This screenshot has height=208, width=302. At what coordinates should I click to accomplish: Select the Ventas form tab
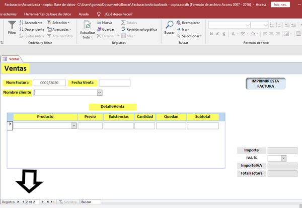coord(14,59)
